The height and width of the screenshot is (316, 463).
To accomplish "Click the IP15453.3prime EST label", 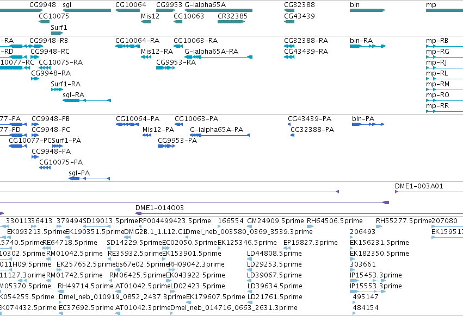I will point(376,275).
